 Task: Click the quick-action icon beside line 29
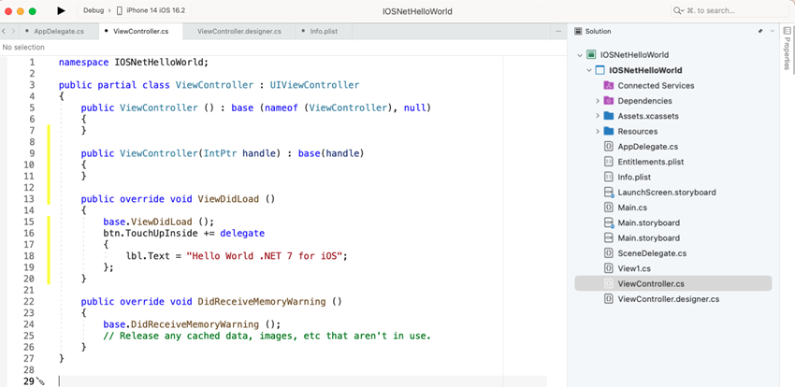pos(40,382)
